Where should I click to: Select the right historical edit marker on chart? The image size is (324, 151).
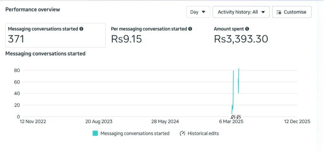[239, 117]
